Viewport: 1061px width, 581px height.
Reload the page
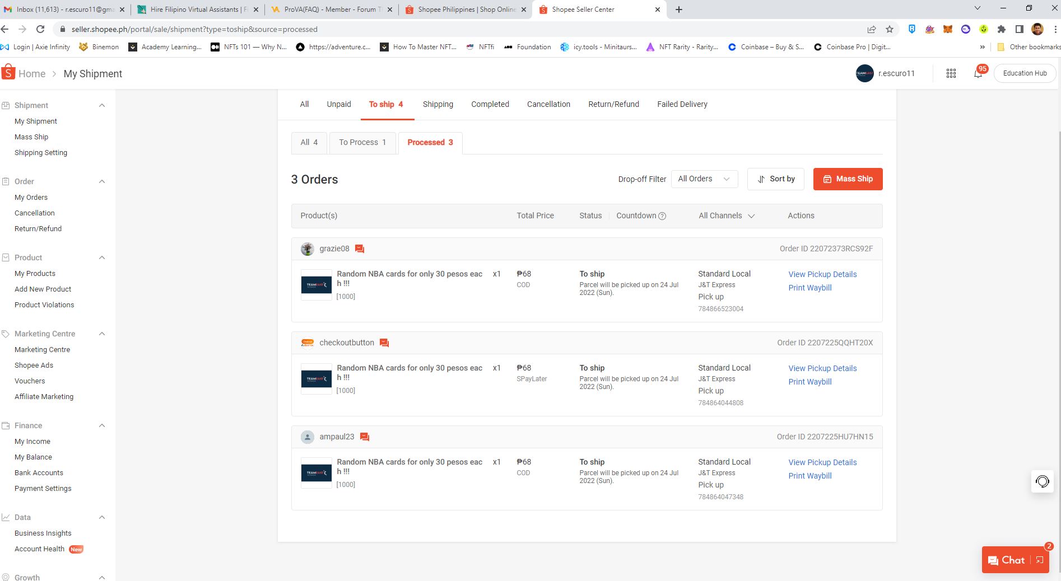tap(40, 29)
